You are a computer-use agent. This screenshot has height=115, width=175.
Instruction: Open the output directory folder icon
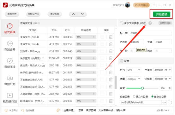[x=170, y=102]
